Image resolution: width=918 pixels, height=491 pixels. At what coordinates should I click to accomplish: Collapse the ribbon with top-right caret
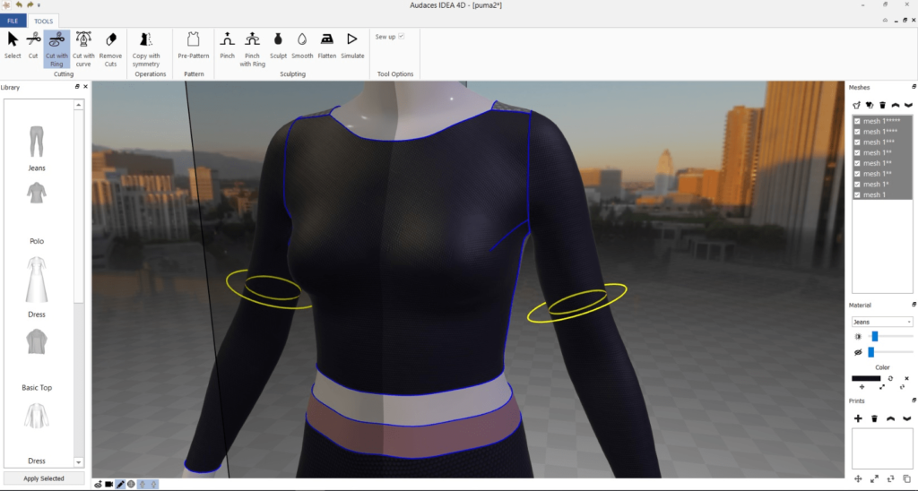pyautogui.click(x=885, y=20)
